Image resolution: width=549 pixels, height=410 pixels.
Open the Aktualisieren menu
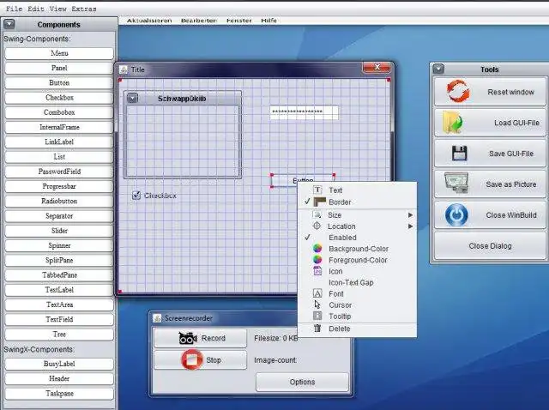click(x=149, y=21)
